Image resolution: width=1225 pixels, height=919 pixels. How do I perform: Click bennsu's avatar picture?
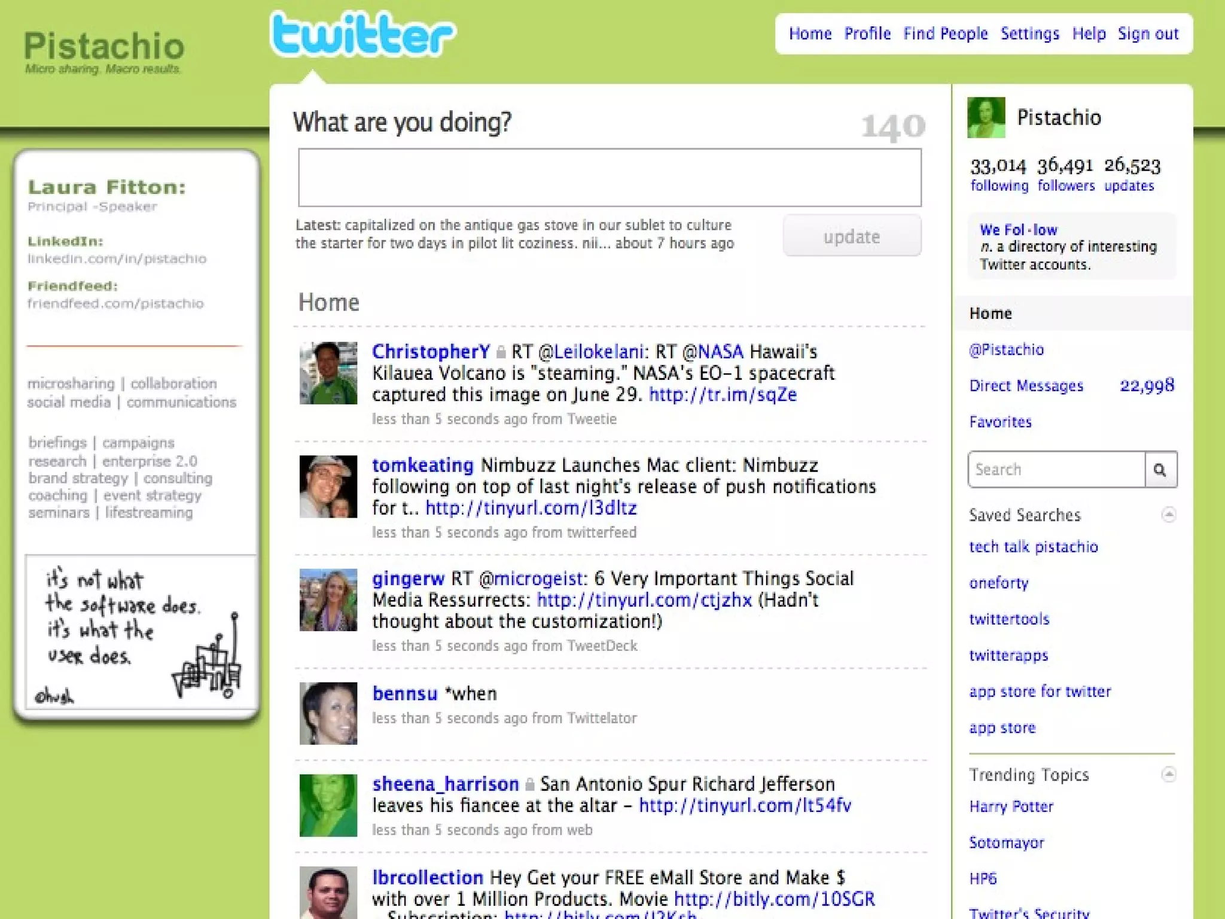click(328, 713)
